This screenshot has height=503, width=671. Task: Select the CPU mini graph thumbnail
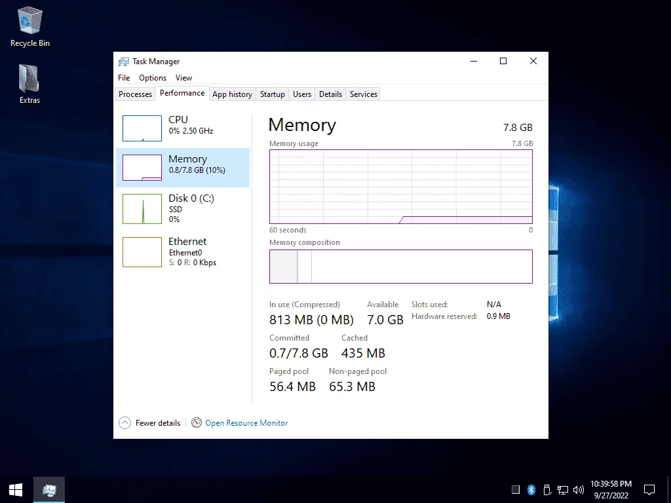(142, 128)
